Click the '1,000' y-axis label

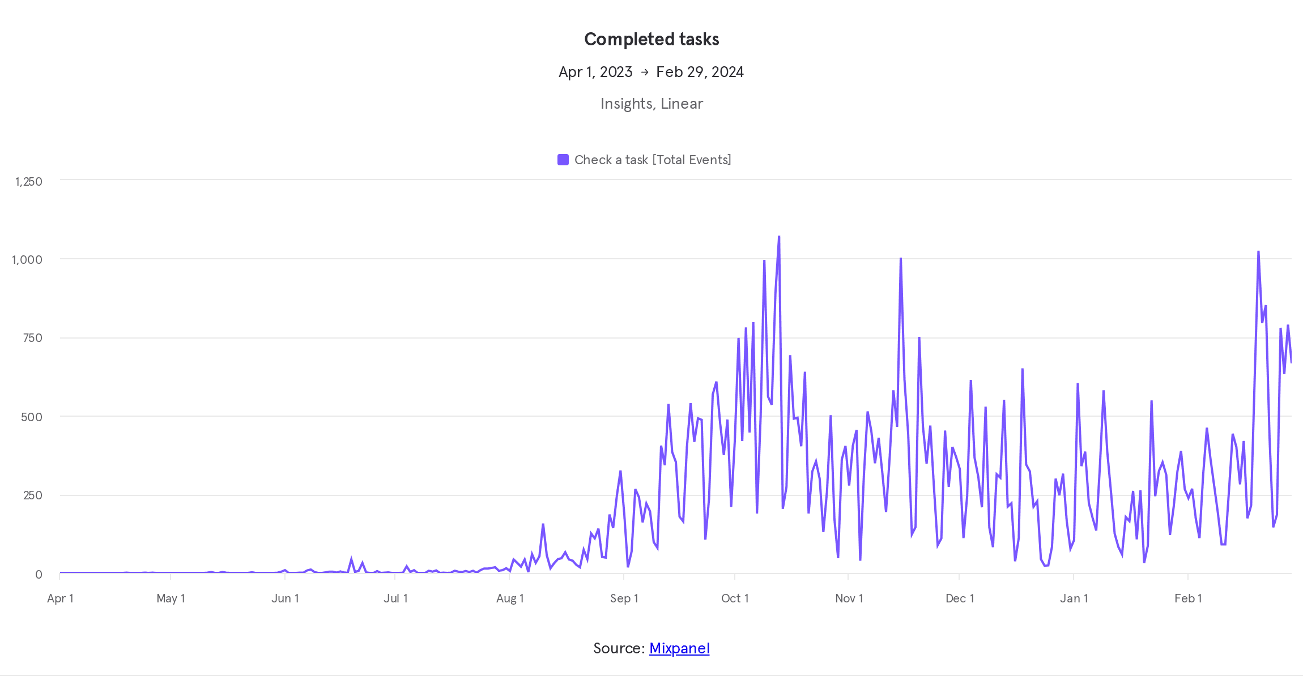tap(27, 260)
